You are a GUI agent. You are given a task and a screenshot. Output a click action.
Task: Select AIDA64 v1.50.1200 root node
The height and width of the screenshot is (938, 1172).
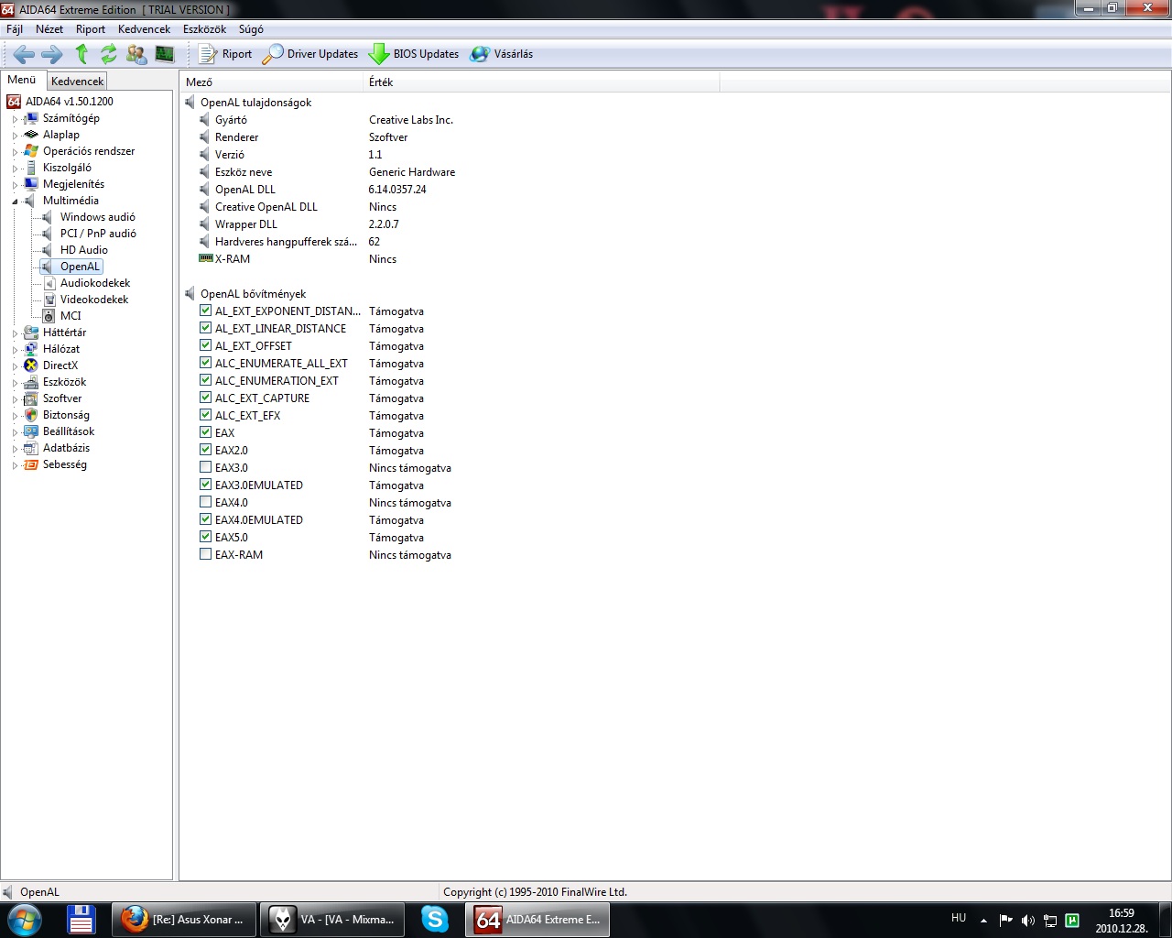click(70, 102)
